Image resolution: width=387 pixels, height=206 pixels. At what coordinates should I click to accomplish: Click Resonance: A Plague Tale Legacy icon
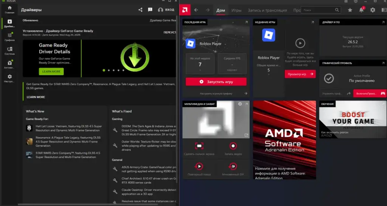pos(29,141)
